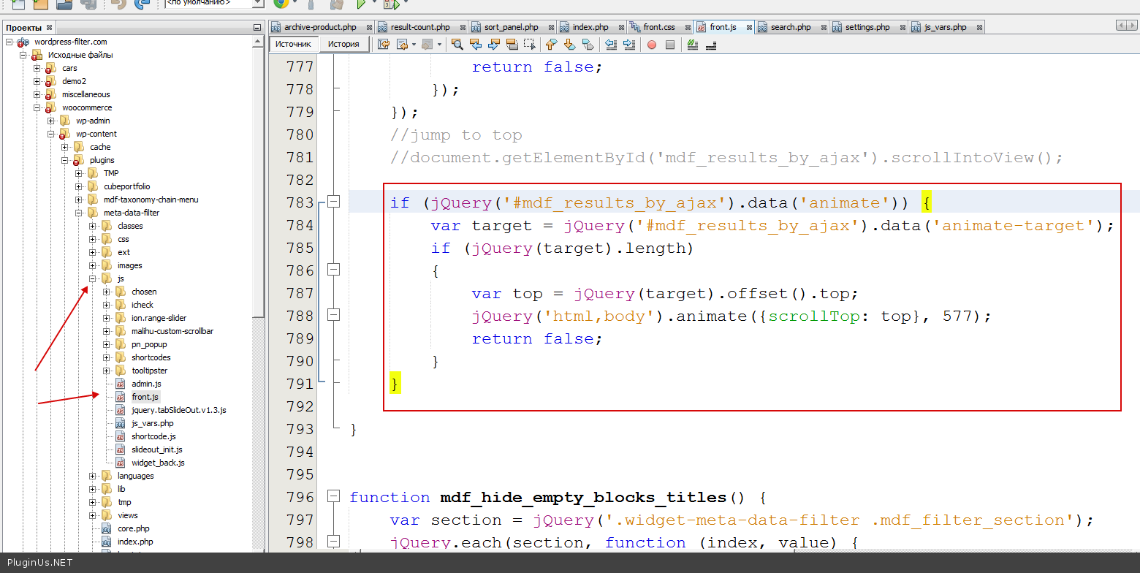The height and width of the screenshot is (573, 1140).
Task: Click the Save All icon in the top toolbar
Action: [x=88, y=4]
